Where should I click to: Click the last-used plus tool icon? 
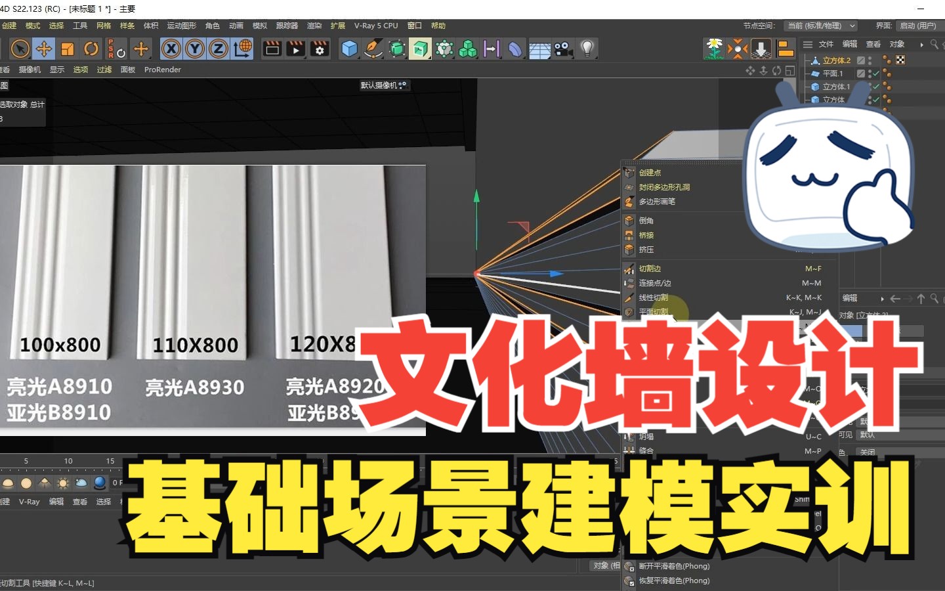(x=140, y=49)
